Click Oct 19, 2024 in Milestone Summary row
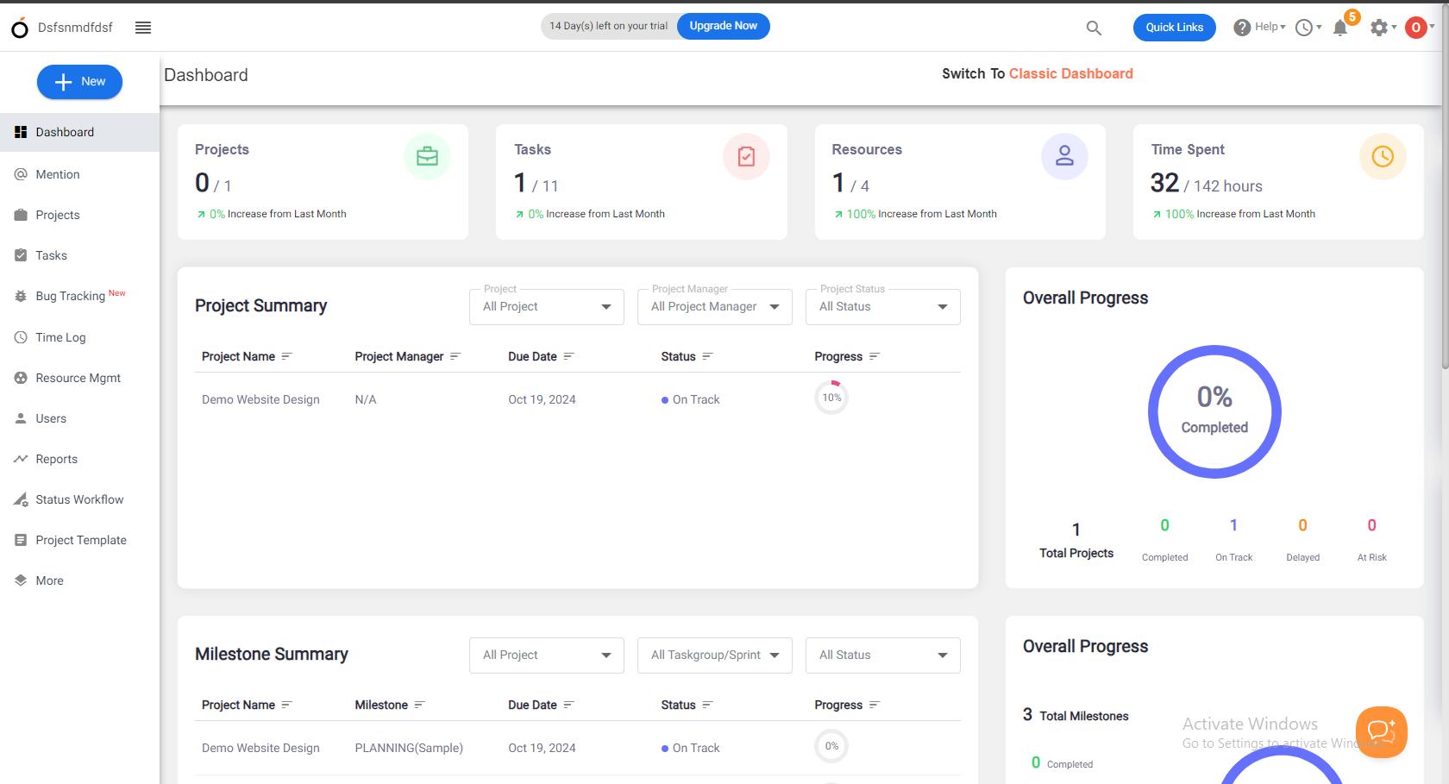1449x784 pixels. (x=542, y=748)
